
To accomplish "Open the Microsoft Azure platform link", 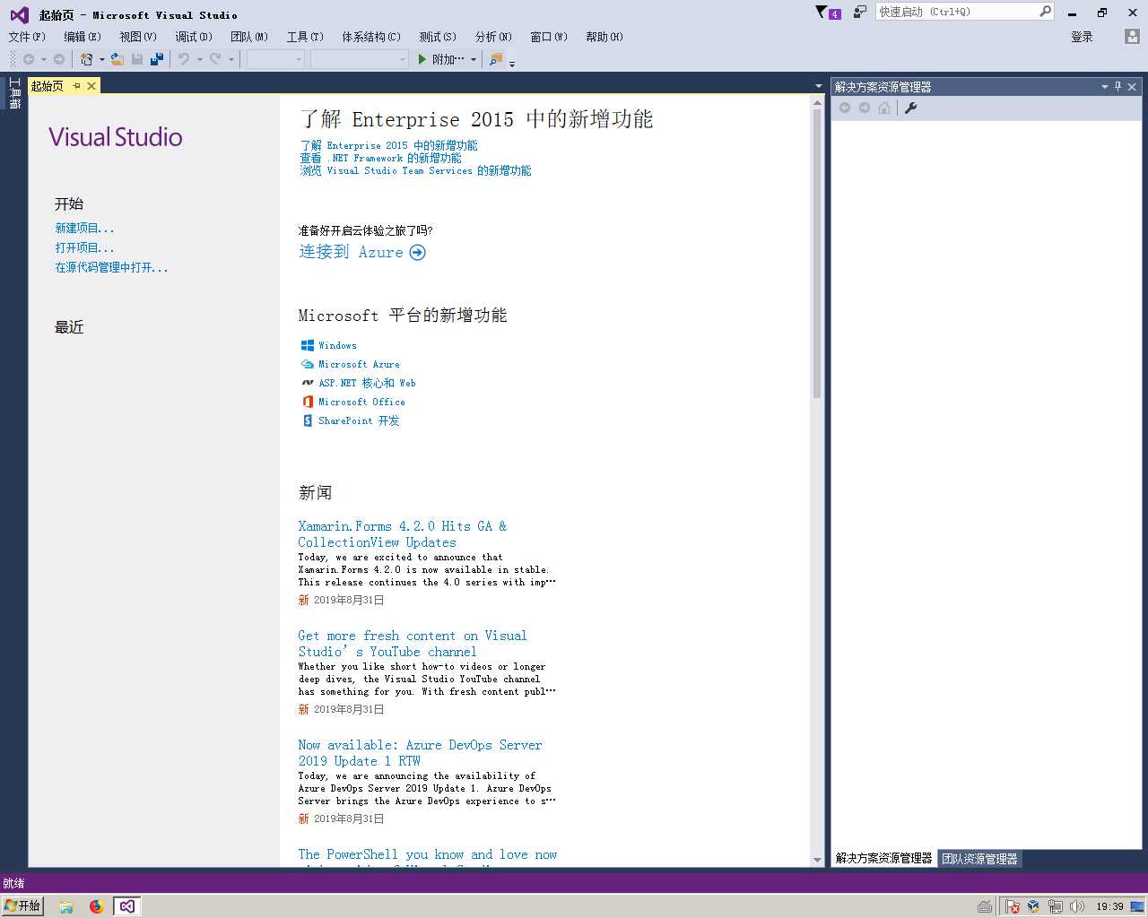I will [359, 364].
